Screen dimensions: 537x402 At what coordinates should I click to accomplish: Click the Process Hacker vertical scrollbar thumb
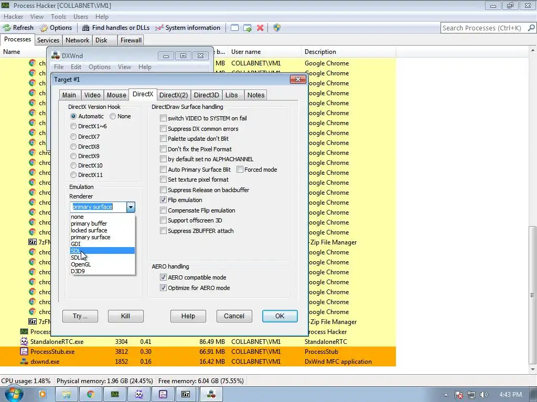click(533, 296)
